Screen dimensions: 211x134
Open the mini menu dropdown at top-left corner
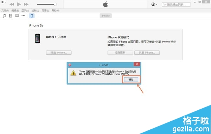(x=4, y=2)
